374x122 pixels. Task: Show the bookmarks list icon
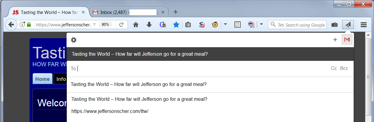[188, 25]
